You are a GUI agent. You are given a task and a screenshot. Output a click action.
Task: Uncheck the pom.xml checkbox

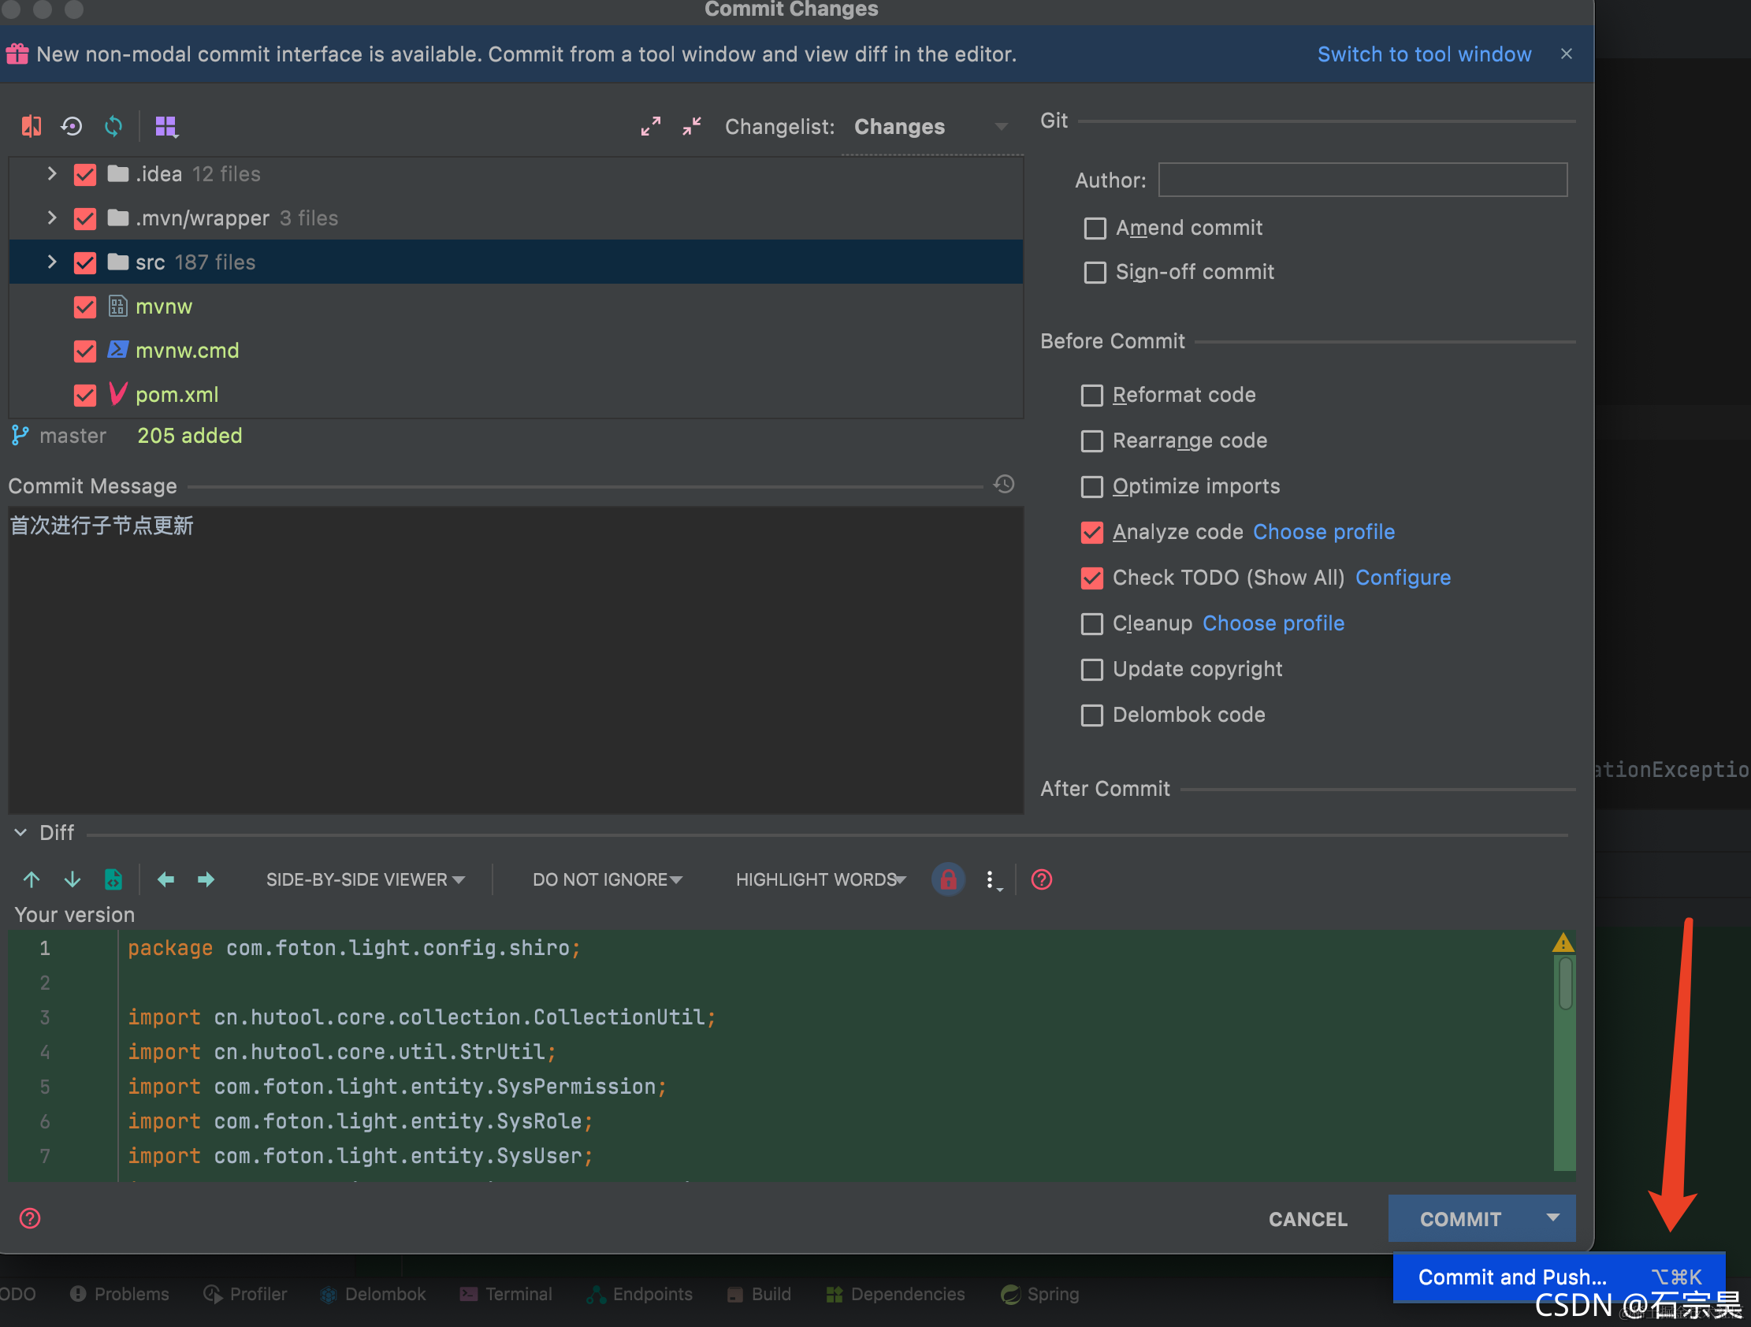tap(84, 394)
